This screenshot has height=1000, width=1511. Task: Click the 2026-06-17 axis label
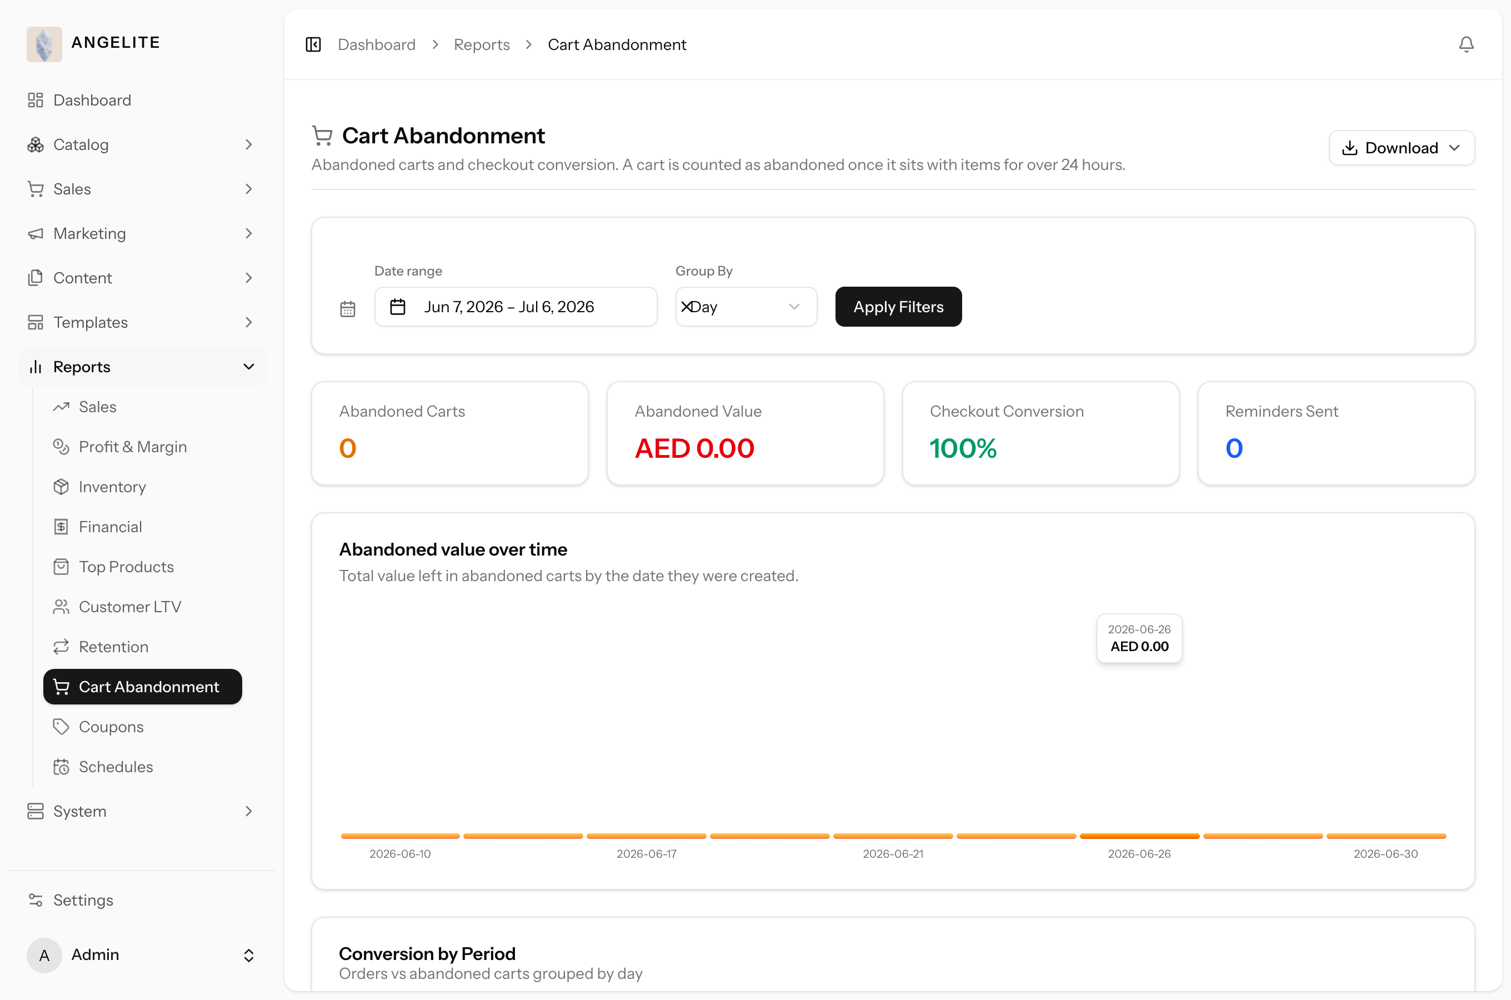[x=647, y=854]
